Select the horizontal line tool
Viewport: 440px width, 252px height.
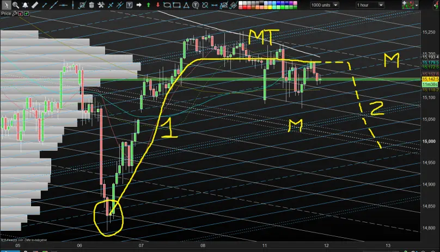pyautogui.click(x=63, y=5)
